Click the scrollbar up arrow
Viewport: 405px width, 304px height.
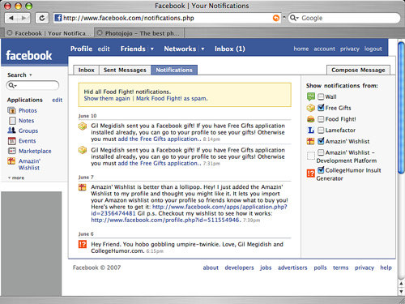pos(401,284)
